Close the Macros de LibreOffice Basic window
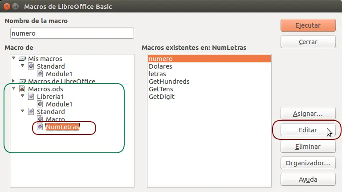 [x=7, y=7]
